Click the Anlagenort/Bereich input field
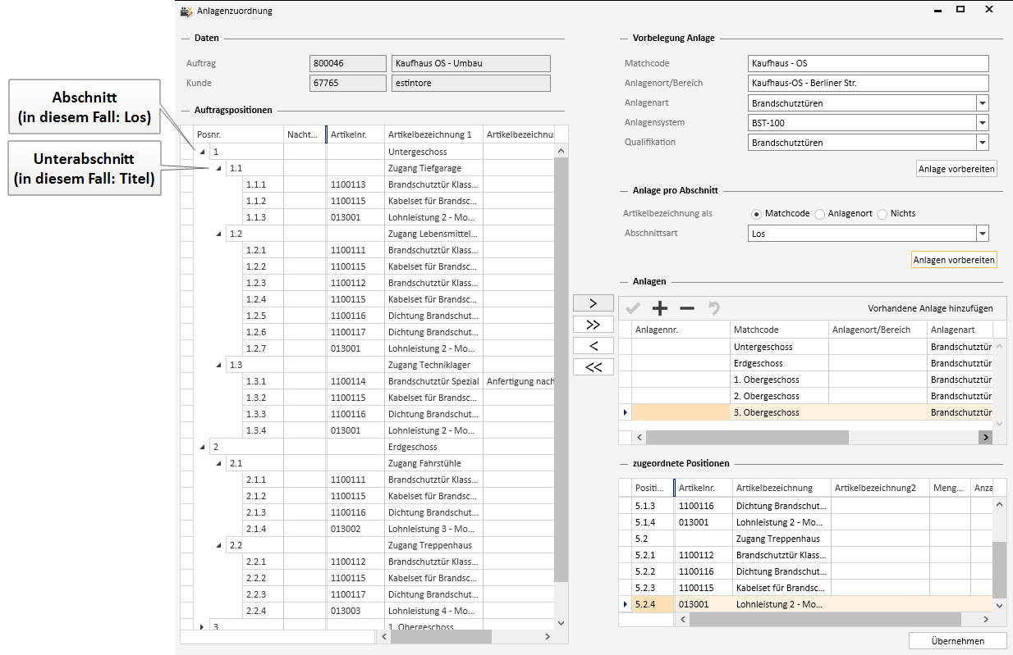Image resolution: width=1013 pixels, height=655 pixels. coord(868,83)
